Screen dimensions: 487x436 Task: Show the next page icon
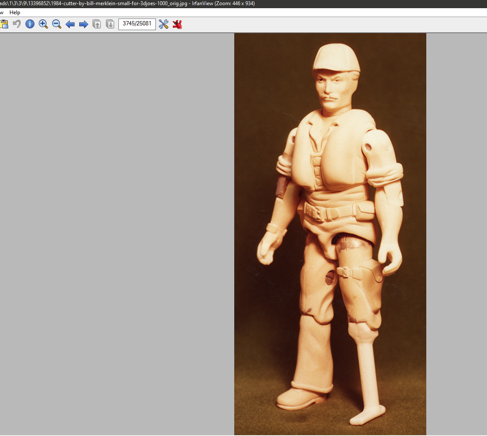click(x=110, y=24)
